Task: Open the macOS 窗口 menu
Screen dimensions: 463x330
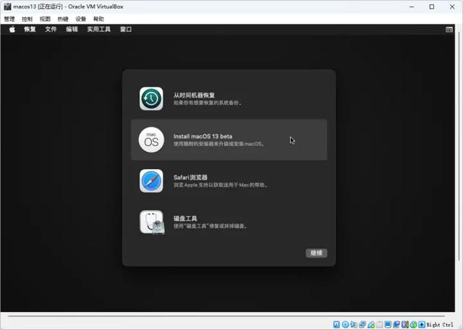Action: click(x=126, y=29)
